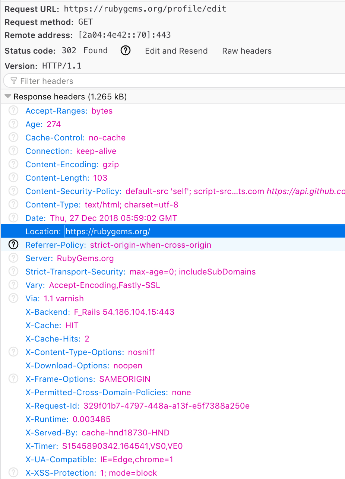Collapse the Response headers section
Image resolution: width=345 pixels, height=479 pixels.
7,97
